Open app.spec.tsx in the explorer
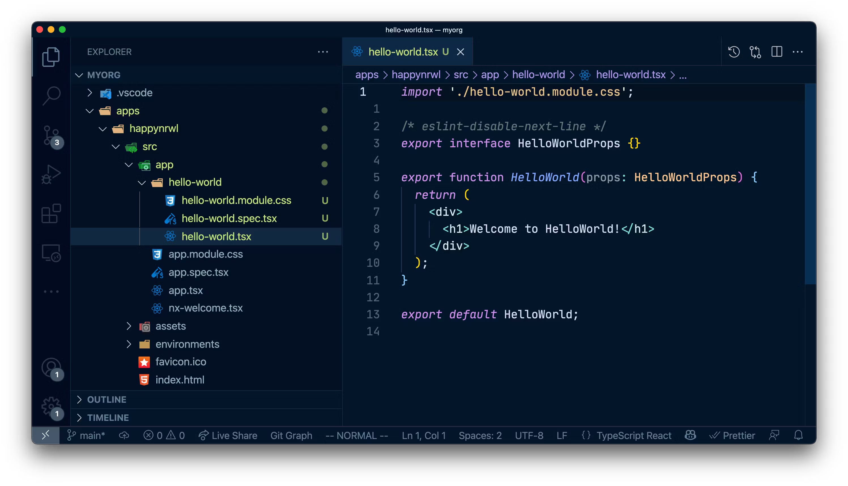The image size is (848, 486). pos(198,272)
